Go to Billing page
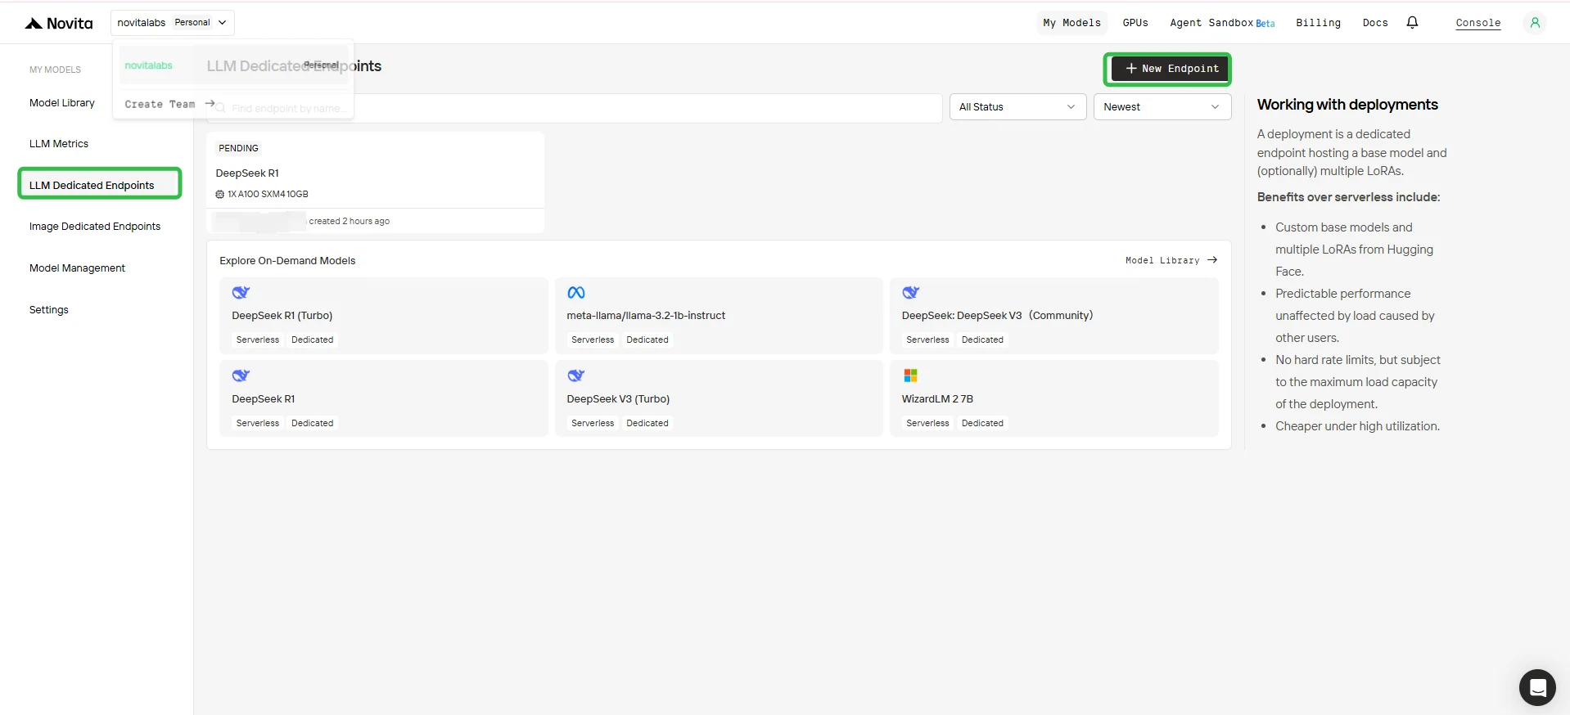Viewport: 1570px width, 715px height. (1318, 23)
